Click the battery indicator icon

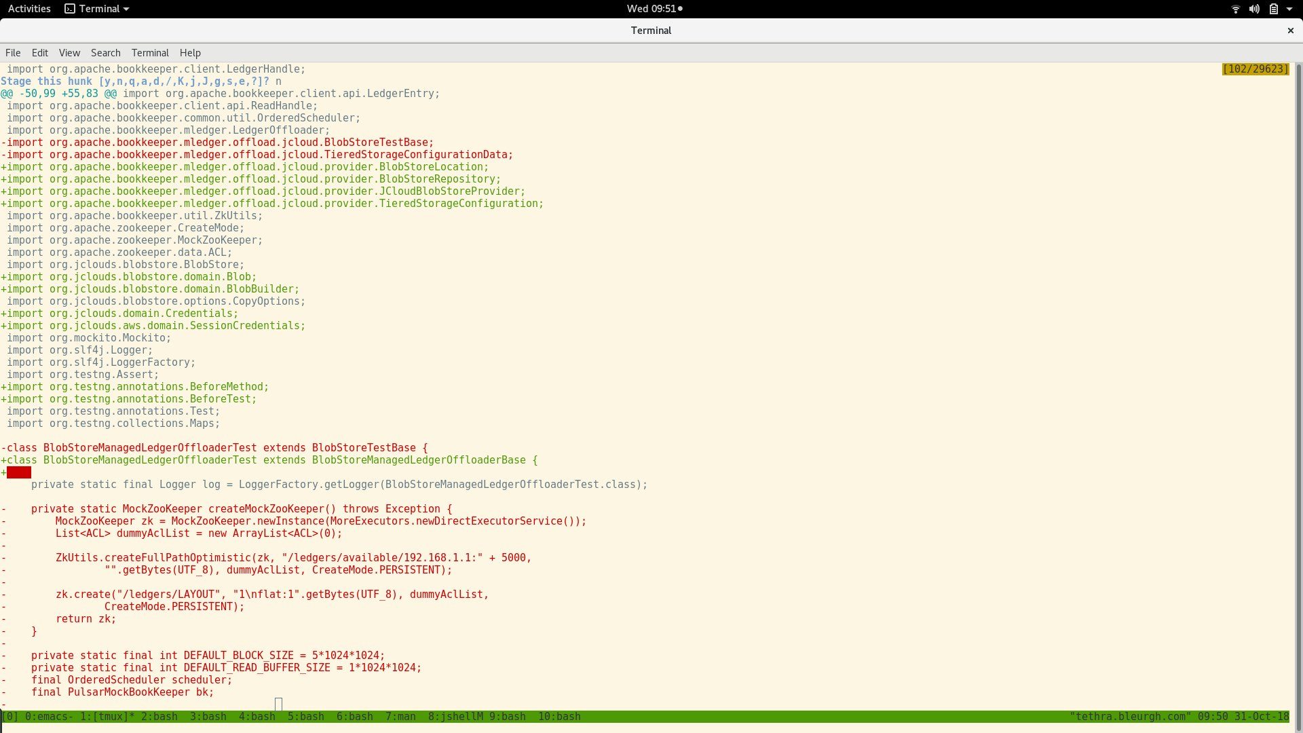(x=1274, y=9)
